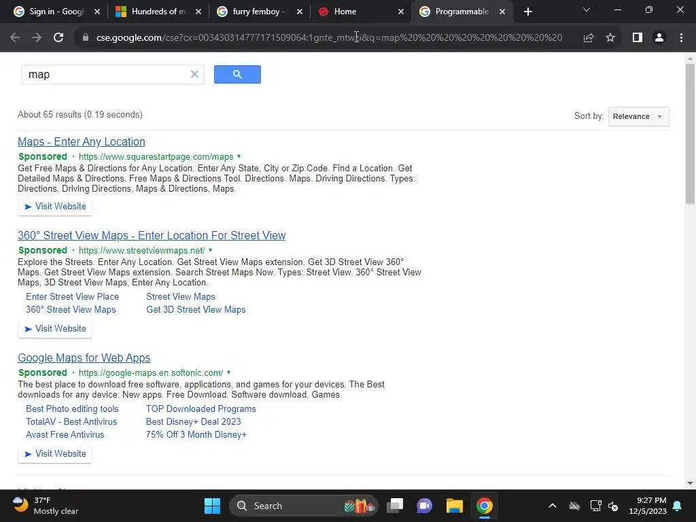Open 'TOP Downloaded Programs' sitelink
This screenshot has width=696, height=522.
(x=201, y=408)
